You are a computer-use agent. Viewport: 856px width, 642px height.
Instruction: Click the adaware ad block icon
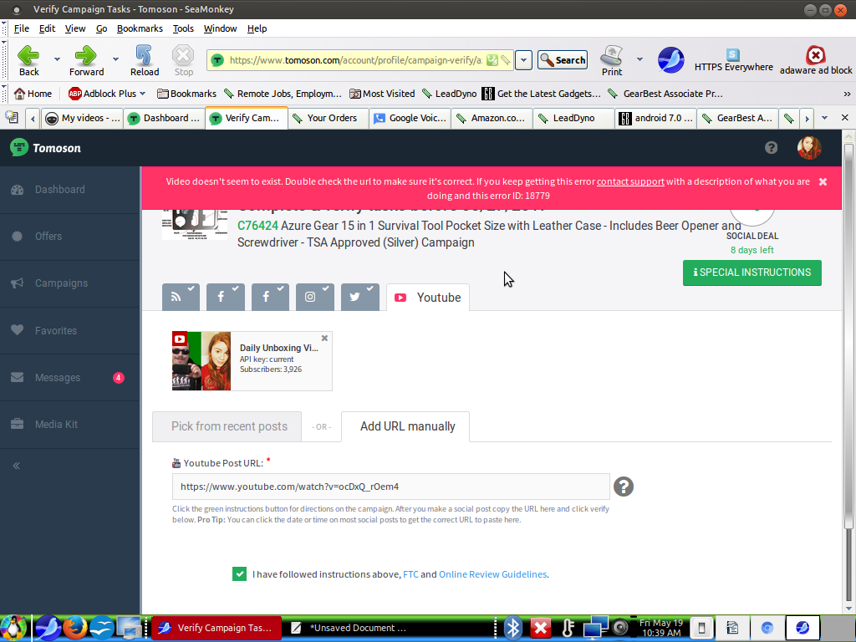click(816, 60)
